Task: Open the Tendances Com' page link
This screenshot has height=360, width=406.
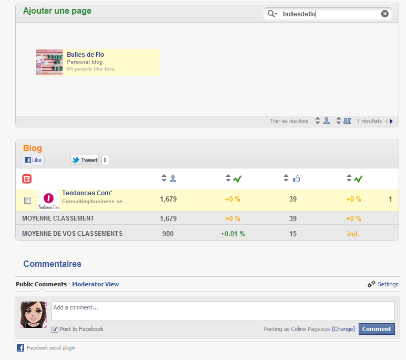Action: [x=87, y=193]
